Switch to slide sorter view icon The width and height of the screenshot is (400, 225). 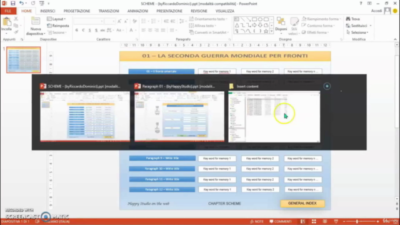click(314, 221)
